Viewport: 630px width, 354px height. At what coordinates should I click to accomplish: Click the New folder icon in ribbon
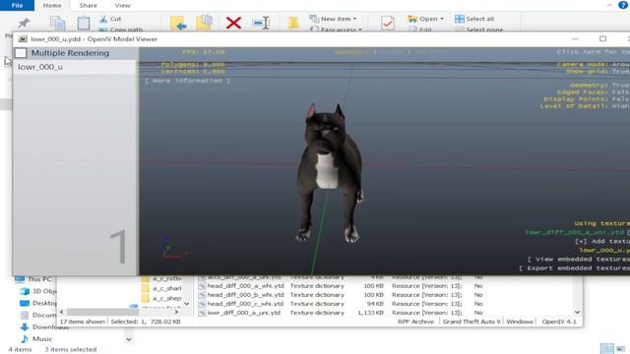pyautogui.click(x=293, y=23)
